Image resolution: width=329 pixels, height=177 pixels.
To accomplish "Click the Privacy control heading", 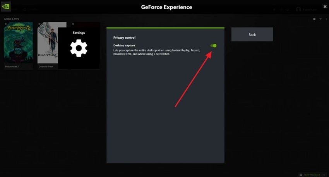I will [x=124, y=38].
